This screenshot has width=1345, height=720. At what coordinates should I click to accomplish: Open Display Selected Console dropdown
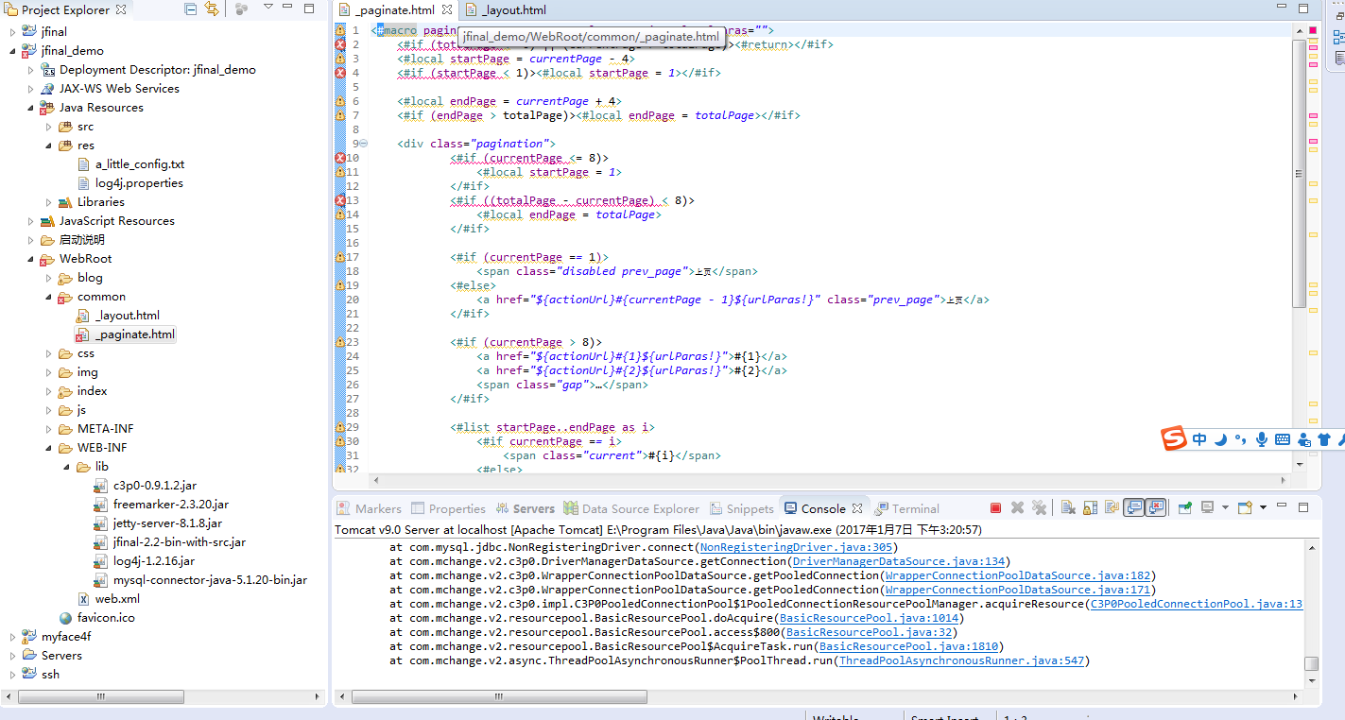pyautogui.click(x=1225, y=507)
